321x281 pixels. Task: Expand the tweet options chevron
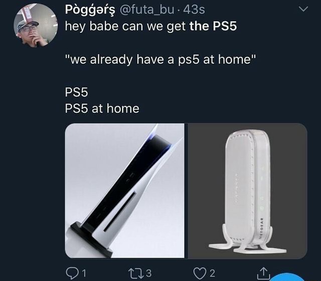[x=303, y=9]
